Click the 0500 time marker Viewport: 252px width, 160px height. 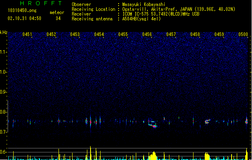[x=243, y=34]
